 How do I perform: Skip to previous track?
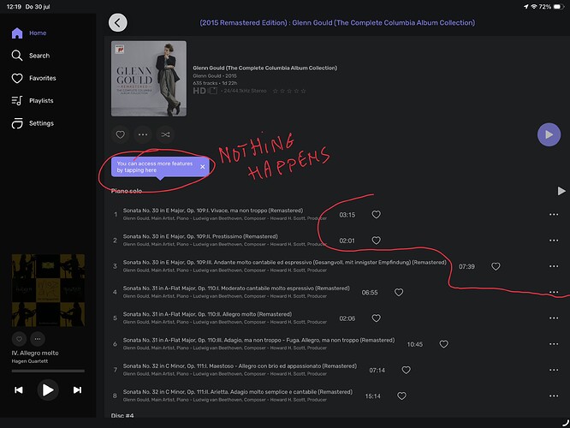(19, 390)
